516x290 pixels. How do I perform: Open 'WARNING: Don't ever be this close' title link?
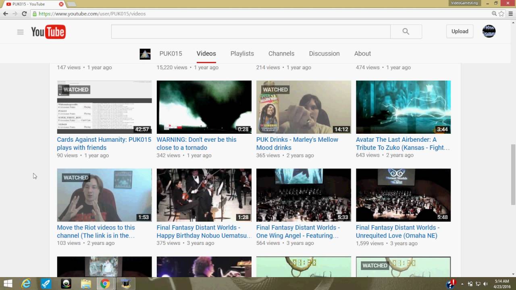[197, 143]
